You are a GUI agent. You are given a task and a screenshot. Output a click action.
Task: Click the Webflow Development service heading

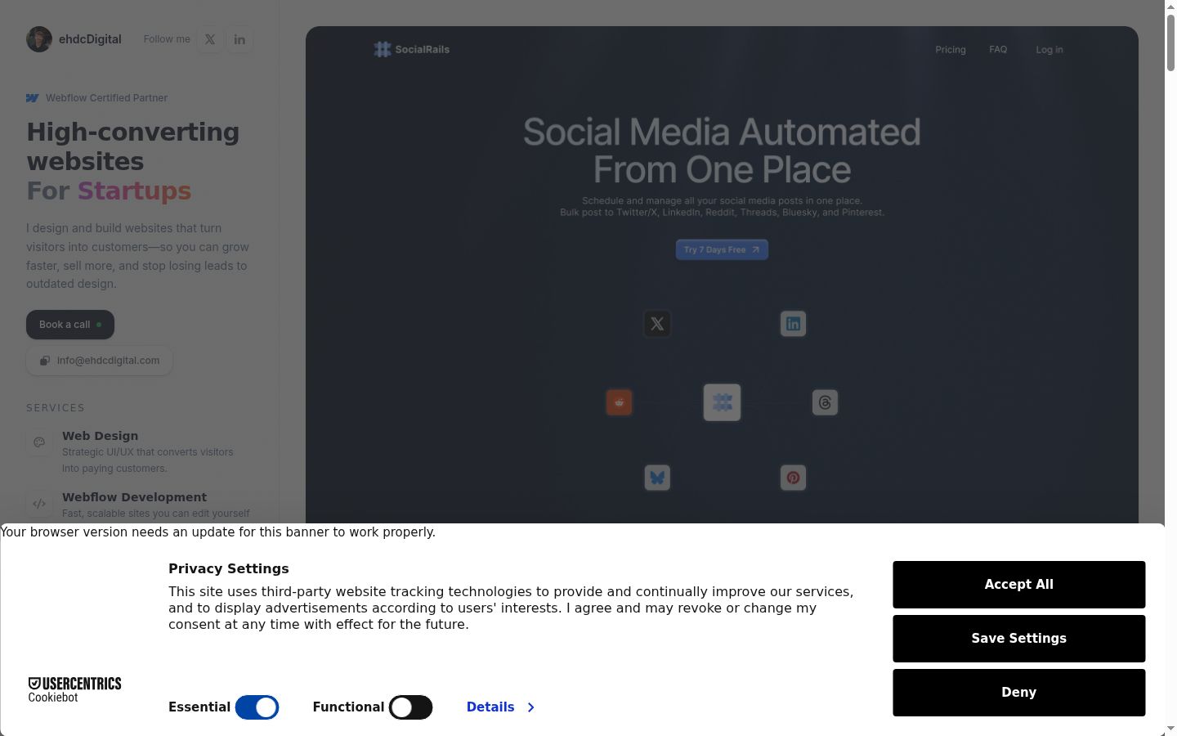pyautogui.click(x=134, y=497)
